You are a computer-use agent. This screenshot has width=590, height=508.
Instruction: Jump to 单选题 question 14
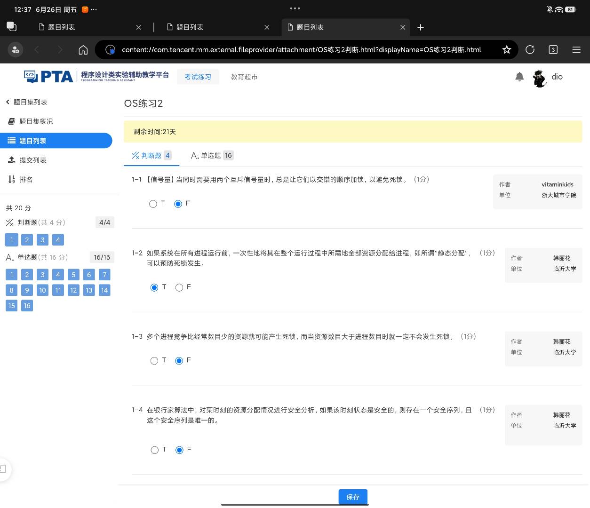pos(104,290)
